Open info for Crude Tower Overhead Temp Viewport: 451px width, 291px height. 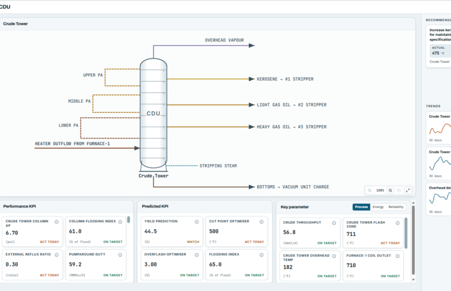point(334,256)
